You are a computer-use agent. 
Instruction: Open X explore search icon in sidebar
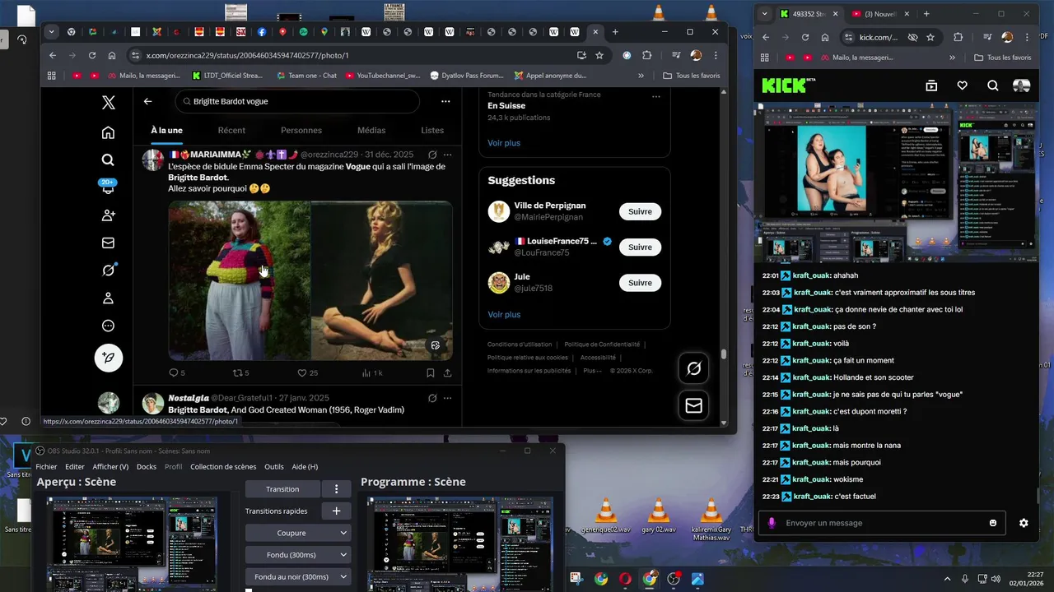[x=108, y=160]
